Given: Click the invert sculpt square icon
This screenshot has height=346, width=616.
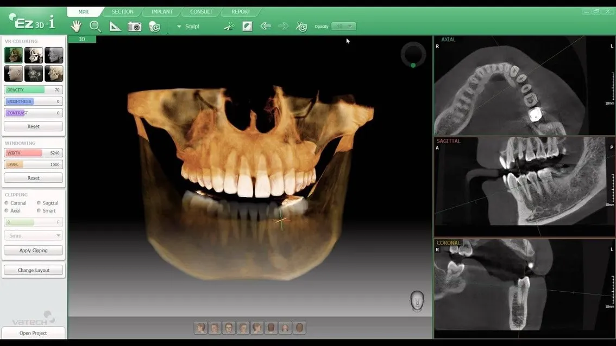Looking at the screenshot, I should [x=247, y=26].
